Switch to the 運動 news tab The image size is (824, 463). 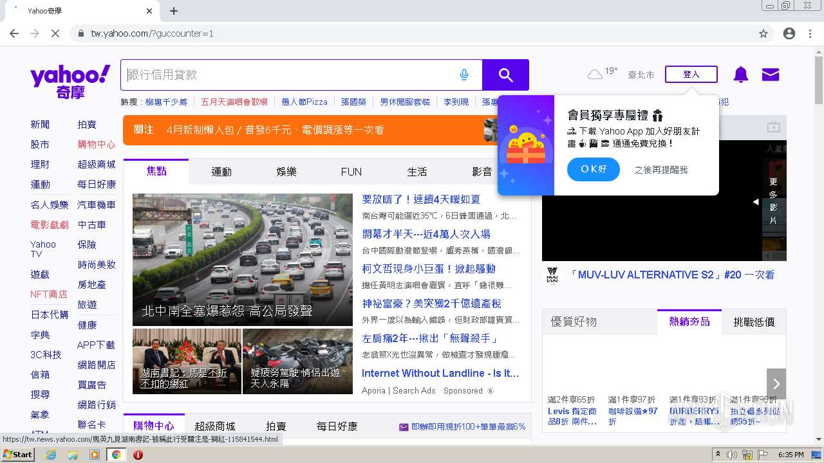pos(221,172)
